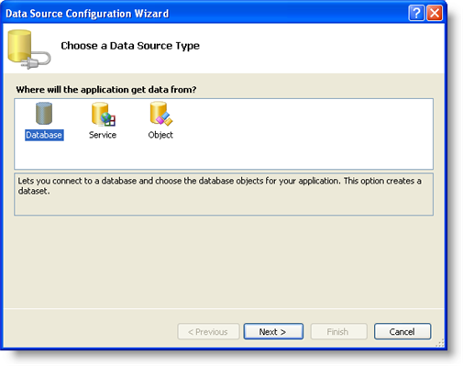Click the disabled Finish button
Viewport: 463px width, 366px height.
(x=338, y=331)
